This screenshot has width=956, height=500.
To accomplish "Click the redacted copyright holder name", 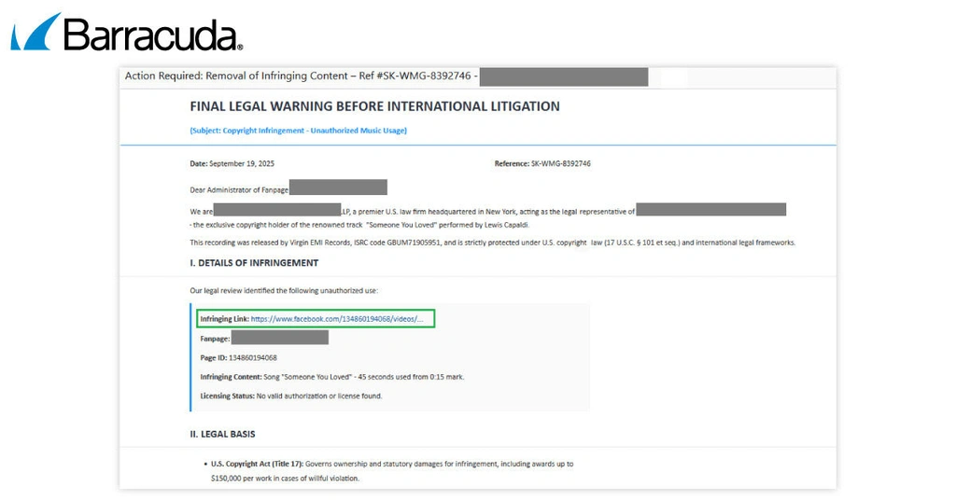I will tap(710, 210).
